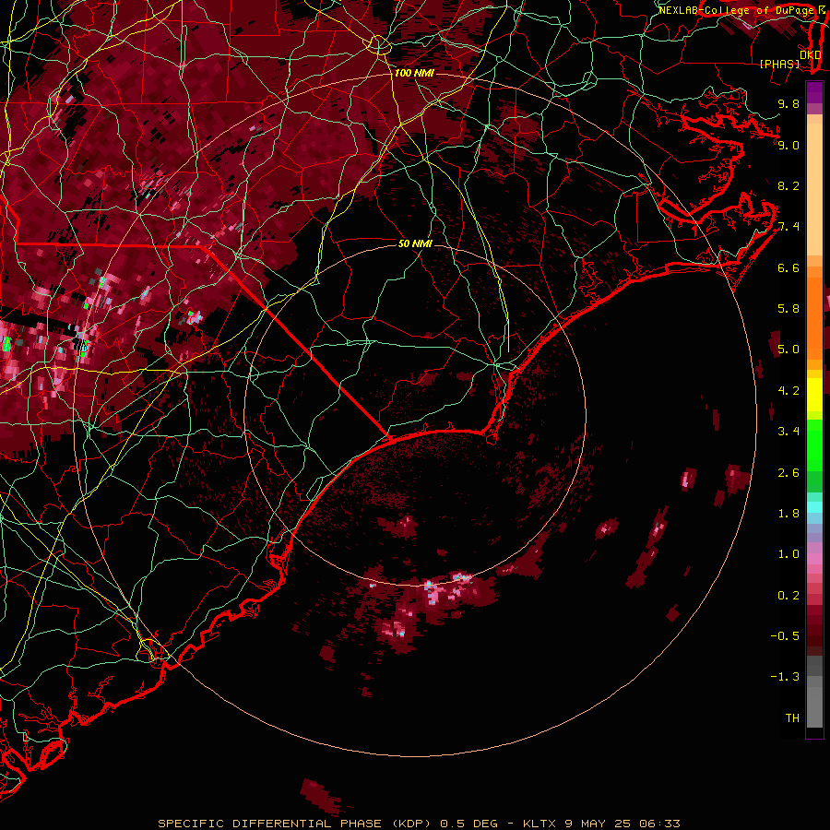Viewport: 830px width, 830px height.
Task: Click the 0.5 DEG elevation text in caption
Action: click(468, 824)
